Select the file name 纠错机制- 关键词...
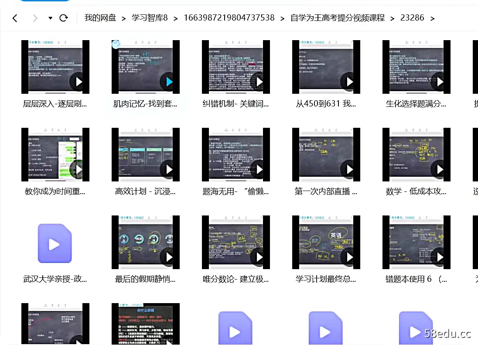478x345 pixels. point(236,104)
